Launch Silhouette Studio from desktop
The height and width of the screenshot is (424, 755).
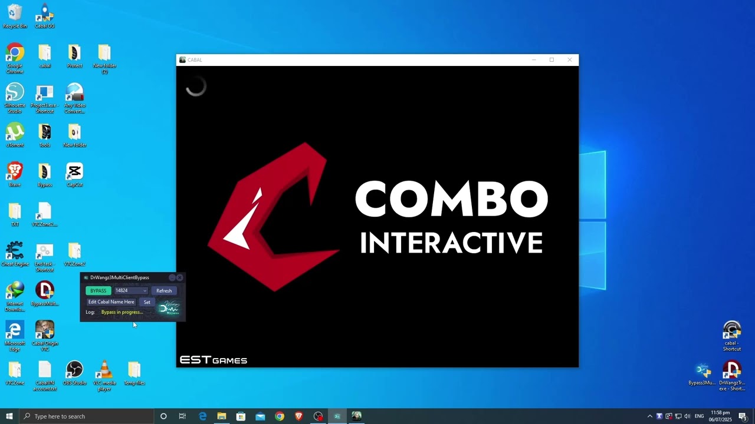tap(15, 98)
